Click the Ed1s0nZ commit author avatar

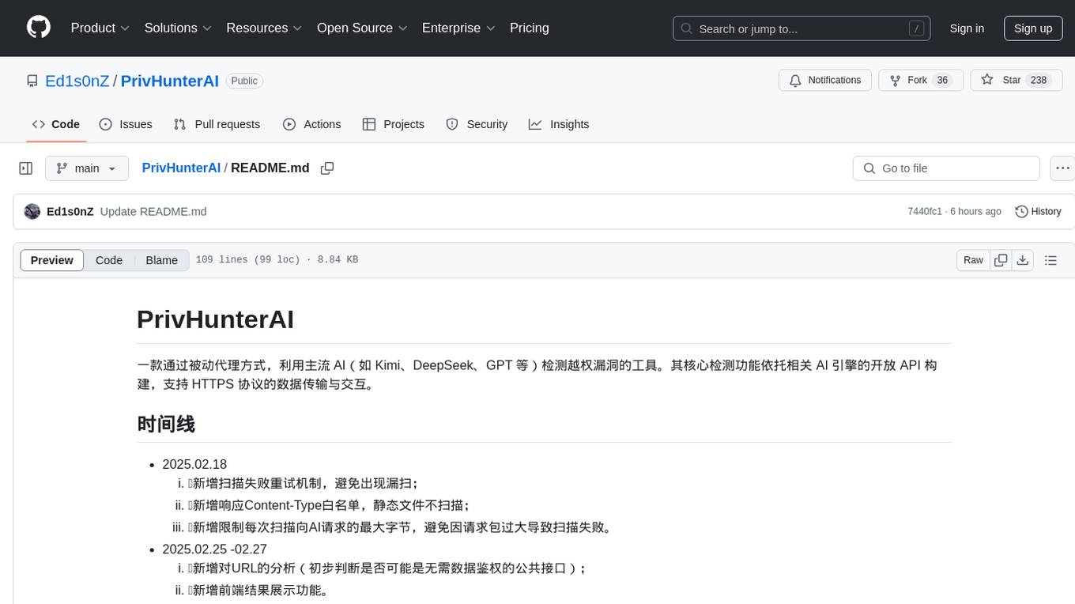click(x=32, y=212)
